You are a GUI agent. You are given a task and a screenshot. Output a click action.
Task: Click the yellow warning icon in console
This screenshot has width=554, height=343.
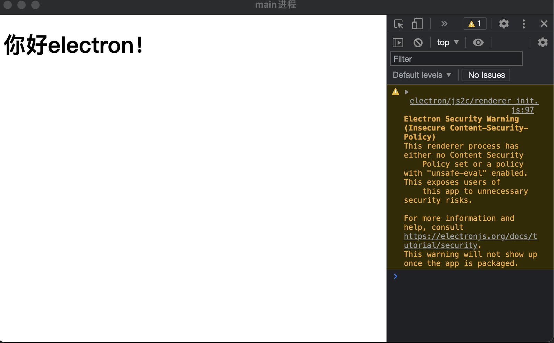(x=396, y=92)
